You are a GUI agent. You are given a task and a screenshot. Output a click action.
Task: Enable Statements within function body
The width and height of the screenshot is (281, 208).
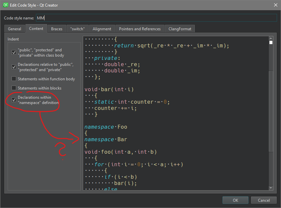point(14,79)
